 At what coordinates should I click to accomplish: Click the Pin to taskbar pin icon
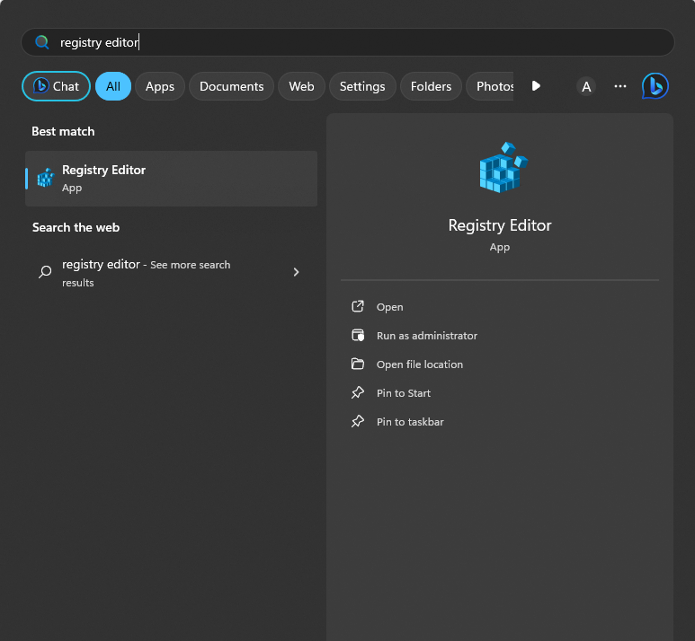[x=358, y=422]
